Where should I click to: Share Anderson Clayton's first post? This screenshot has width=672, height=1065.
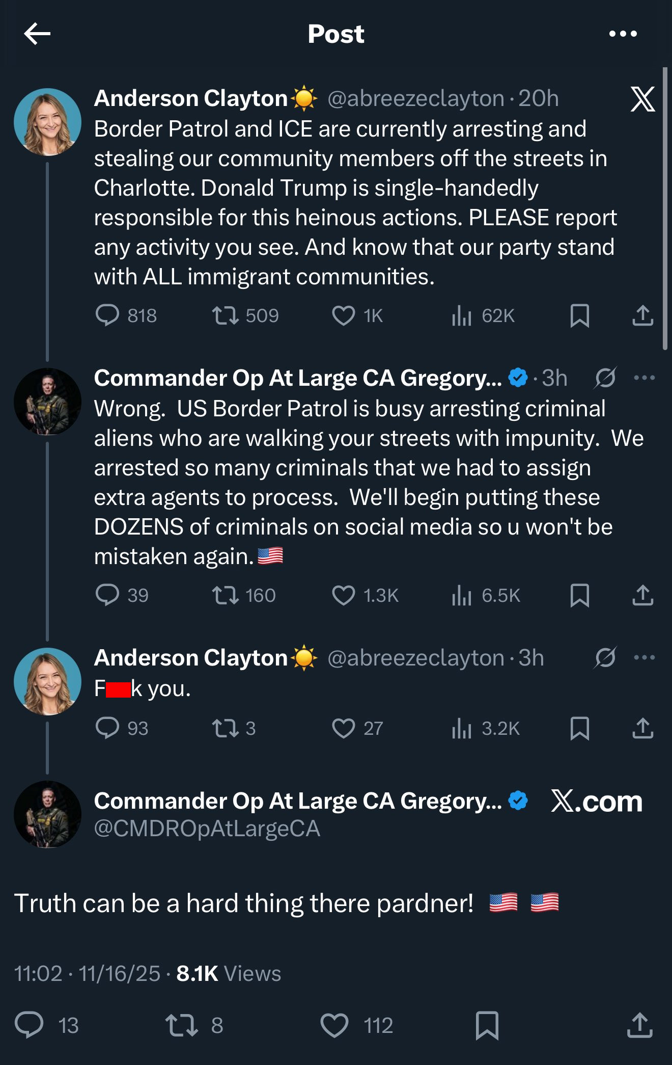(642, 315)
